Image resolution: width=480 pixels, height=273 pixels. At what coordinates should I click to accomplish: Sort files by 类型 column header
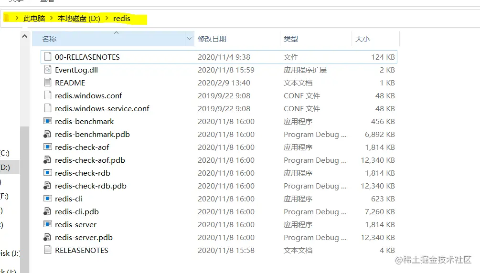click(x=316, y=39)
